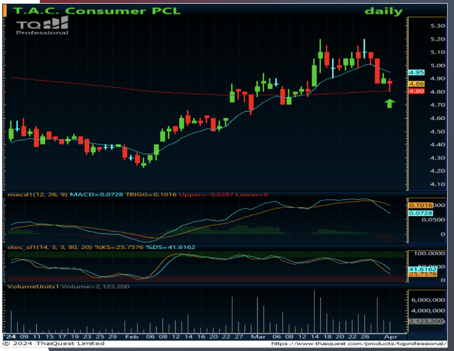The width and height of the screenshot is (454, 351).
Task: Click the 4.10 price axis label
Action: (438, 184)
